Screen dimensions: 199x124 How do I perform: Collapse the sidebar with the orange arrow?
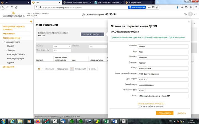click(31, 21)
